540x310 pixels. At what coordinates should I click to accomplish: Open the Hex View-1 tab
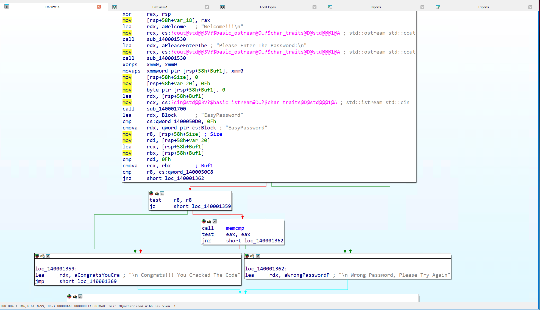click(160, 7)
